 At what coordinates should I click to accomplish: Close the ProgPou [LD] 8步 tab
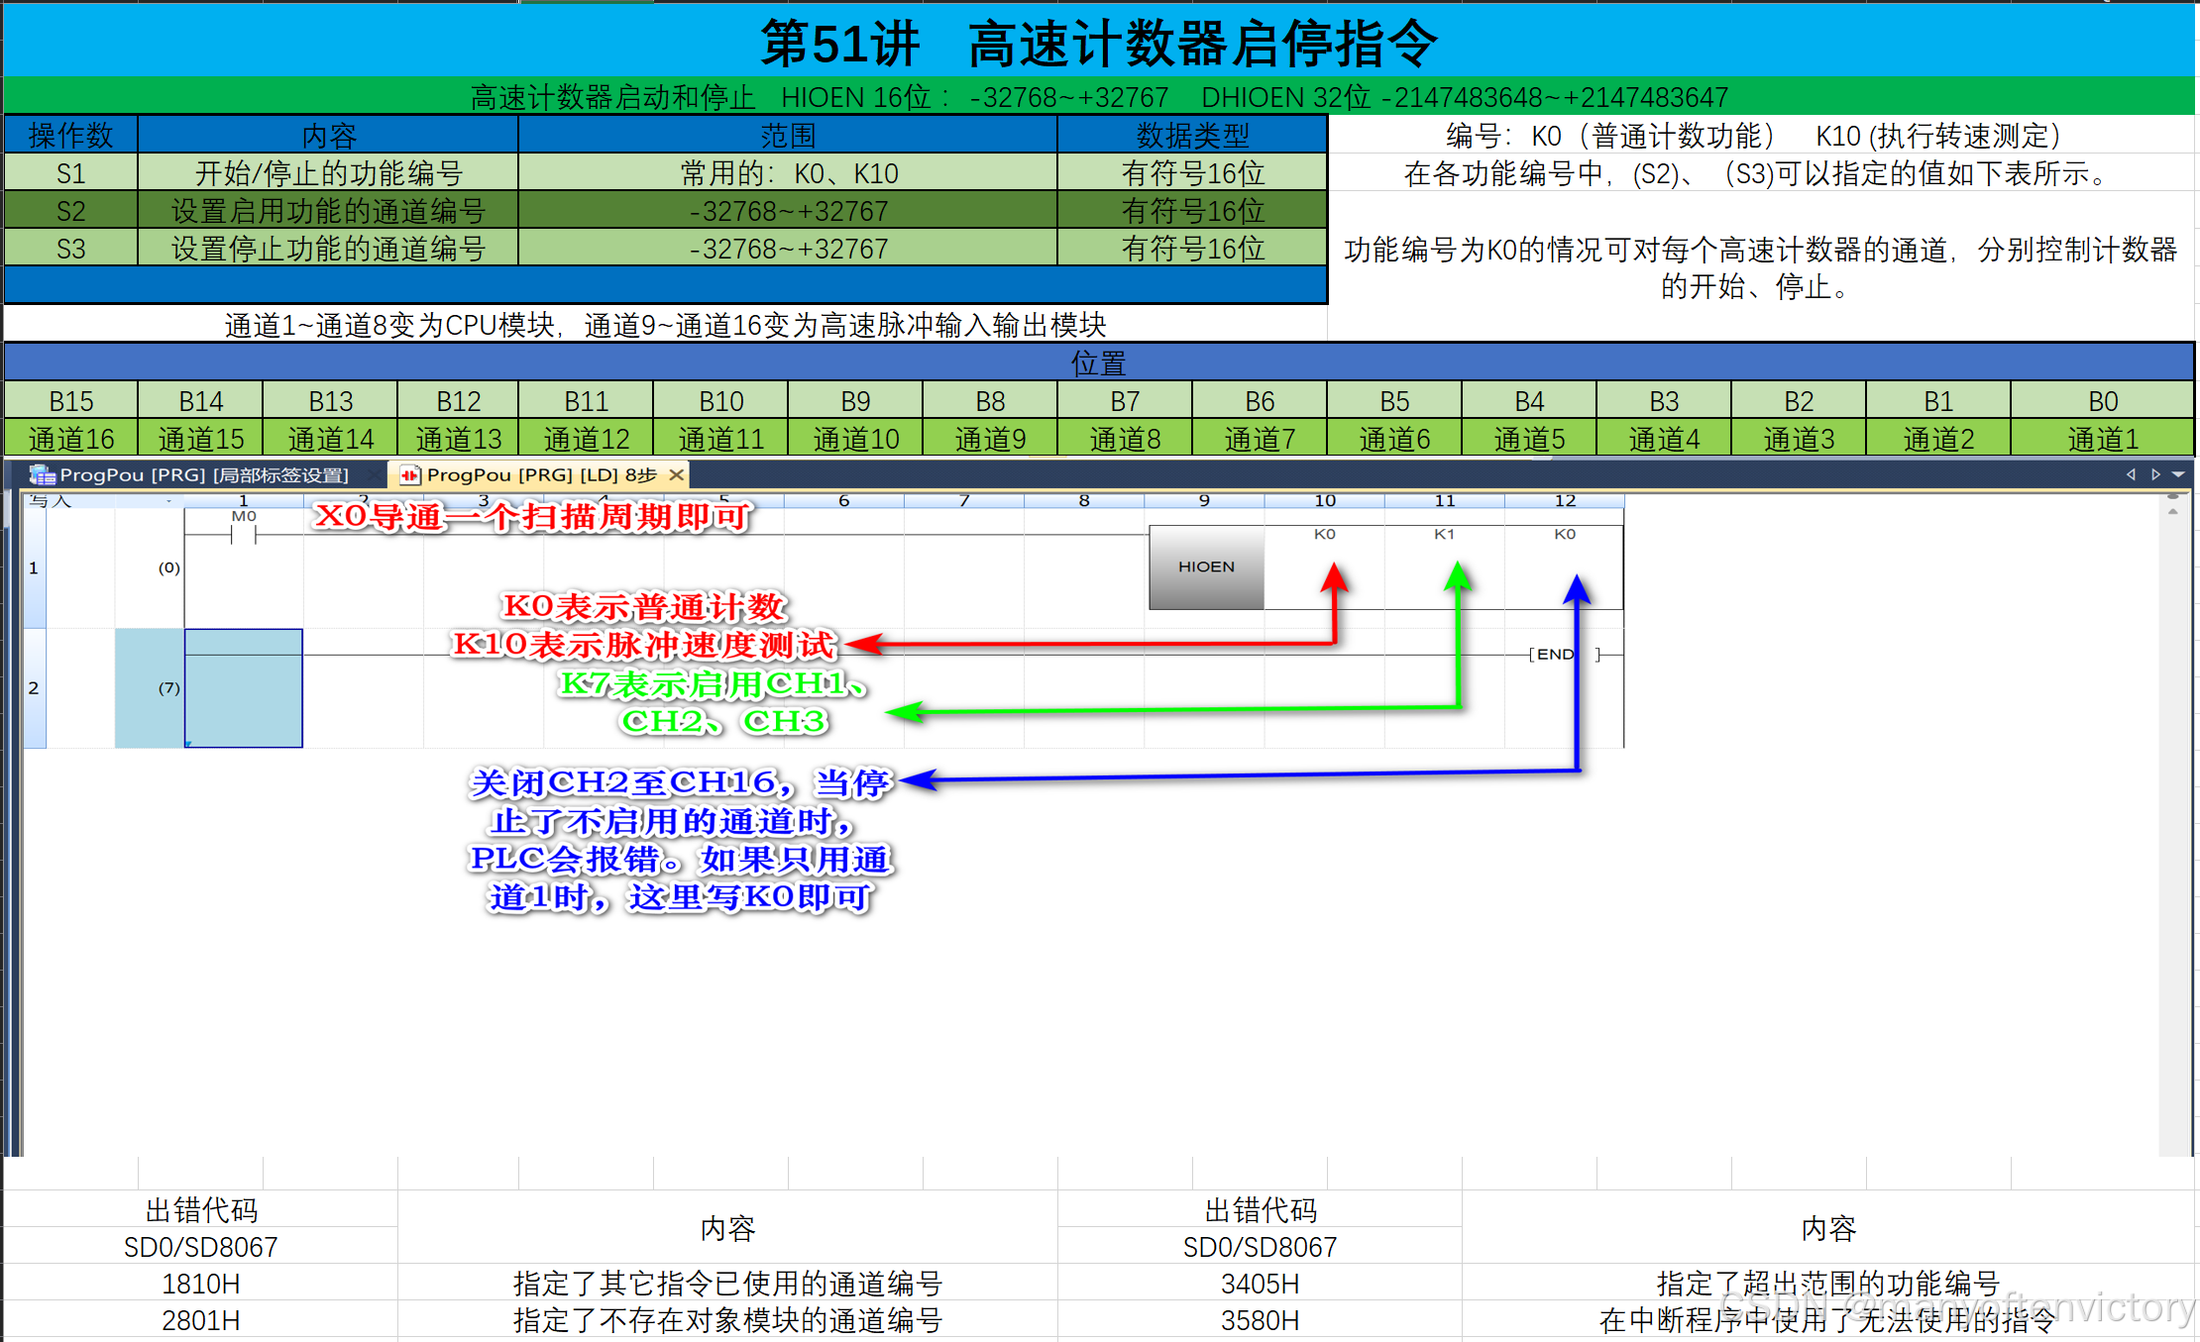(x=677, y=475)
